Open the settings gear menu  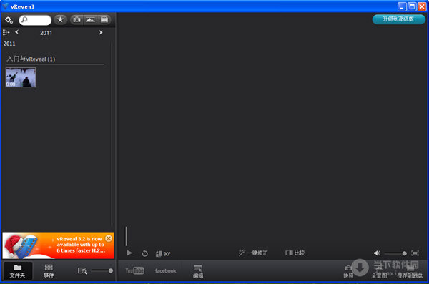[x=9, y=20]
